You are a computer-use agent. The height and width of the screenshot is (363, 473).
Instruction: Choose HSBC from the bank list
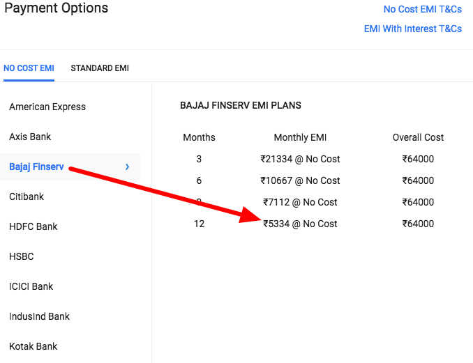[21, 256]
